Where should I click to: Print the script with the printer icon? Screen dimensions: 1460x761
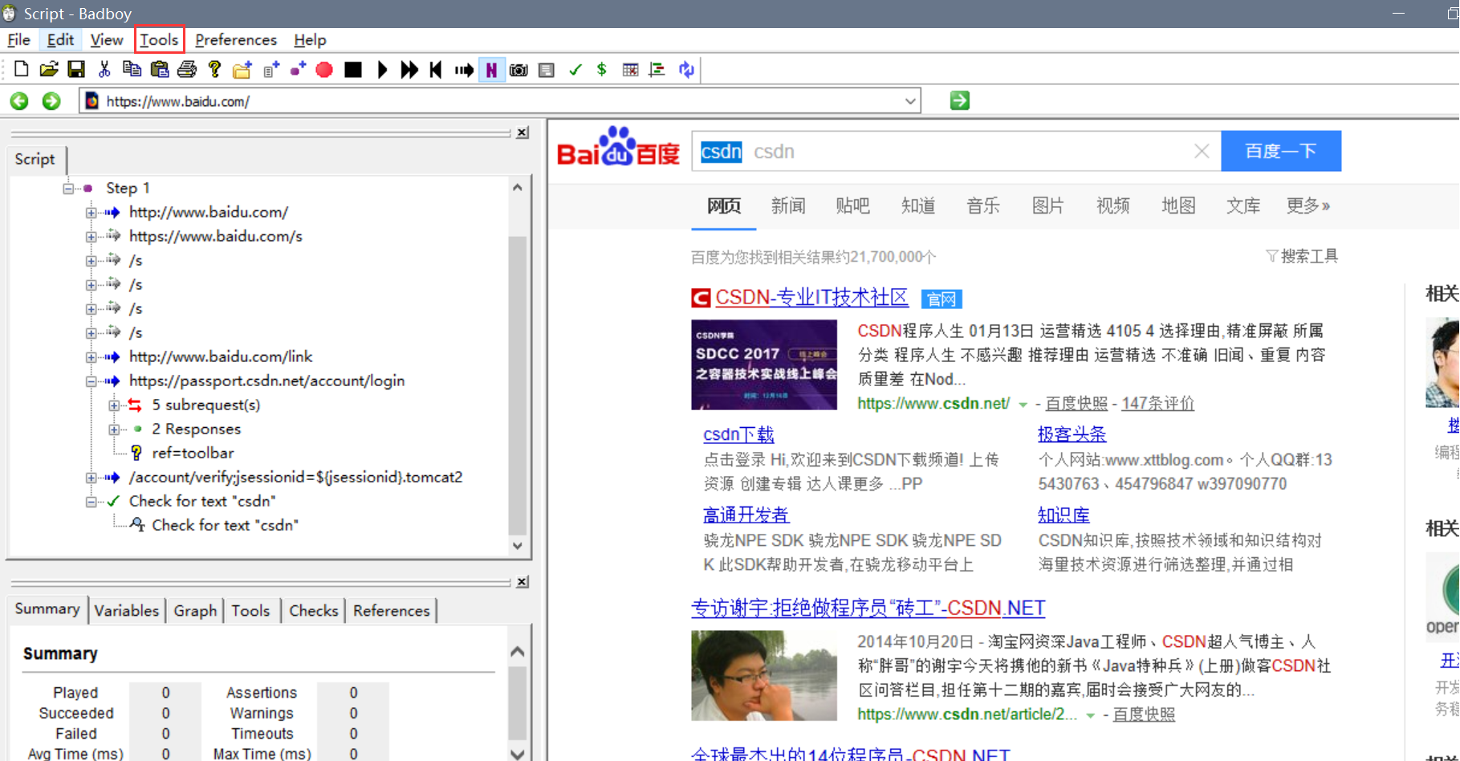pyautogui.click(x=187, y=70)
